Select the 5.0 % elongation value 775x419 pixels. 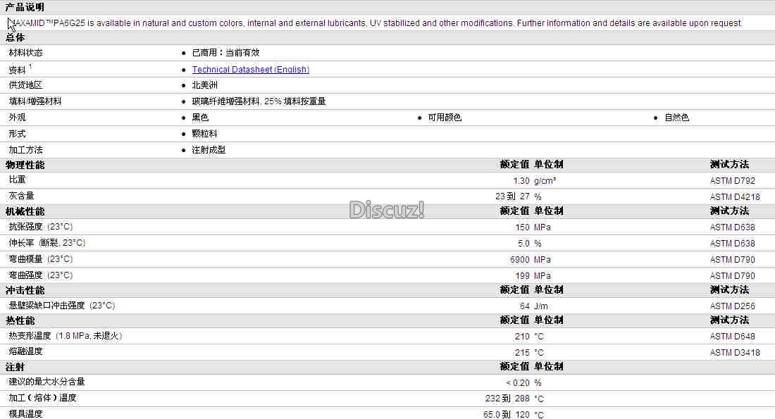[529, 244]
